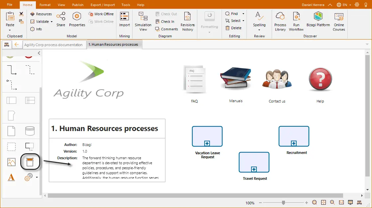Open Bizagi Platform
The height and width of the screenshot is (208, 372).
318,19
